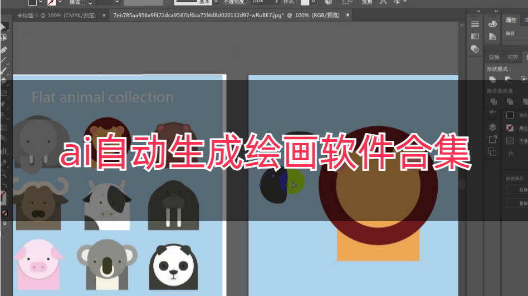Open the Transparency panel icon
This screenshot has height=296, width=528.
click(x=475, y=49)
